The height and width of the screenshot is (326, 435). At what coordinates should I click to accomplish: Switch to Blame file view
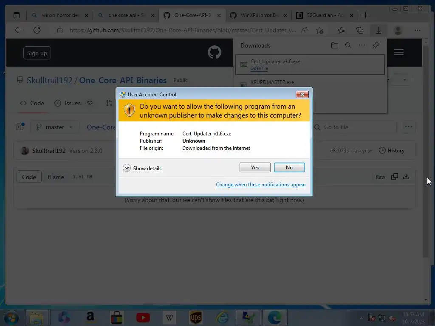[56, 177]
